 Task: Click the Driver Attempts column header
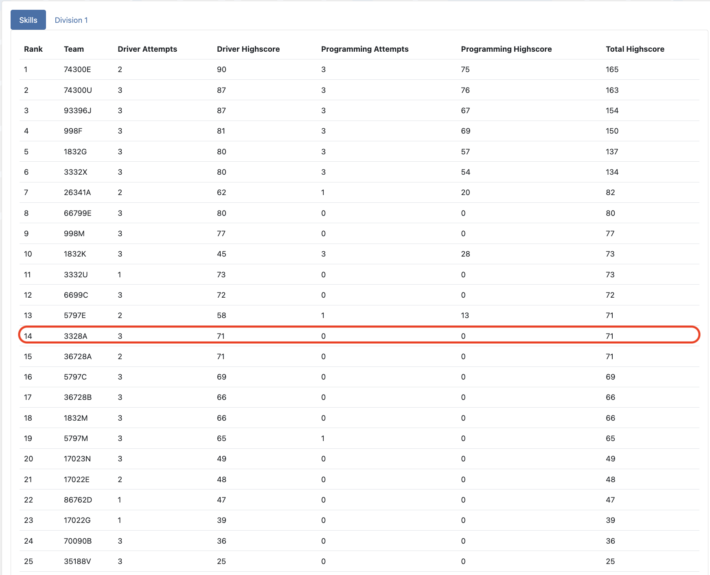point(147,49)
